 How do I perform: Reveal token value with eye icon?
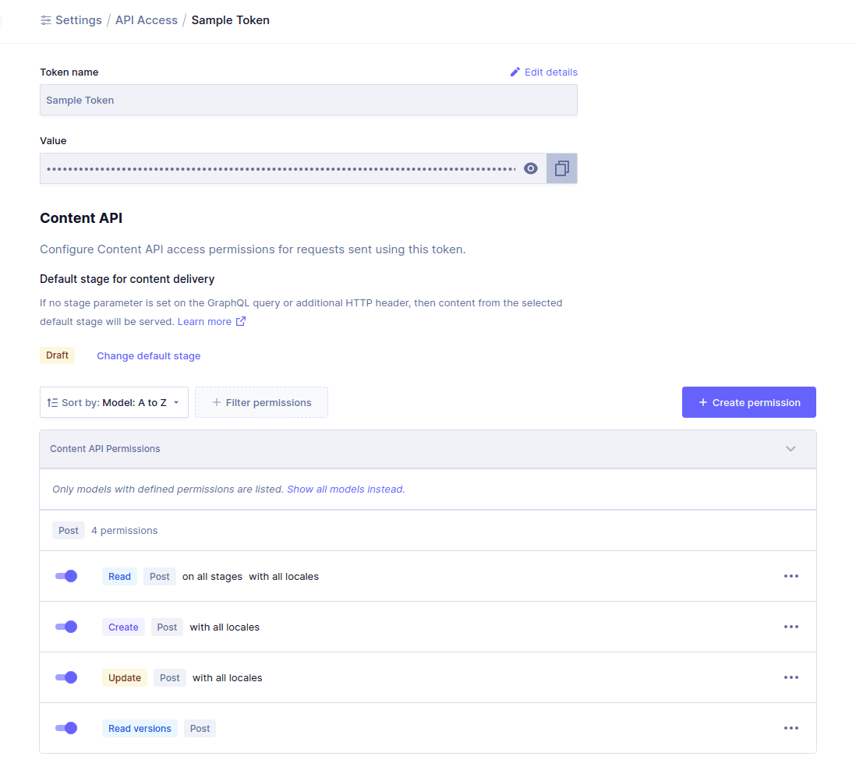click(531, 168)
